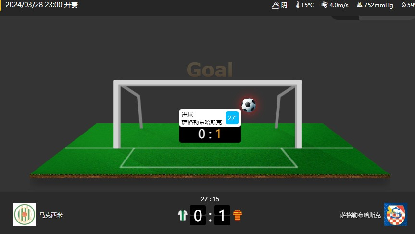Click the home score digit 0
Viewport: 415px width, 234px height.
[x=198, y=215]
